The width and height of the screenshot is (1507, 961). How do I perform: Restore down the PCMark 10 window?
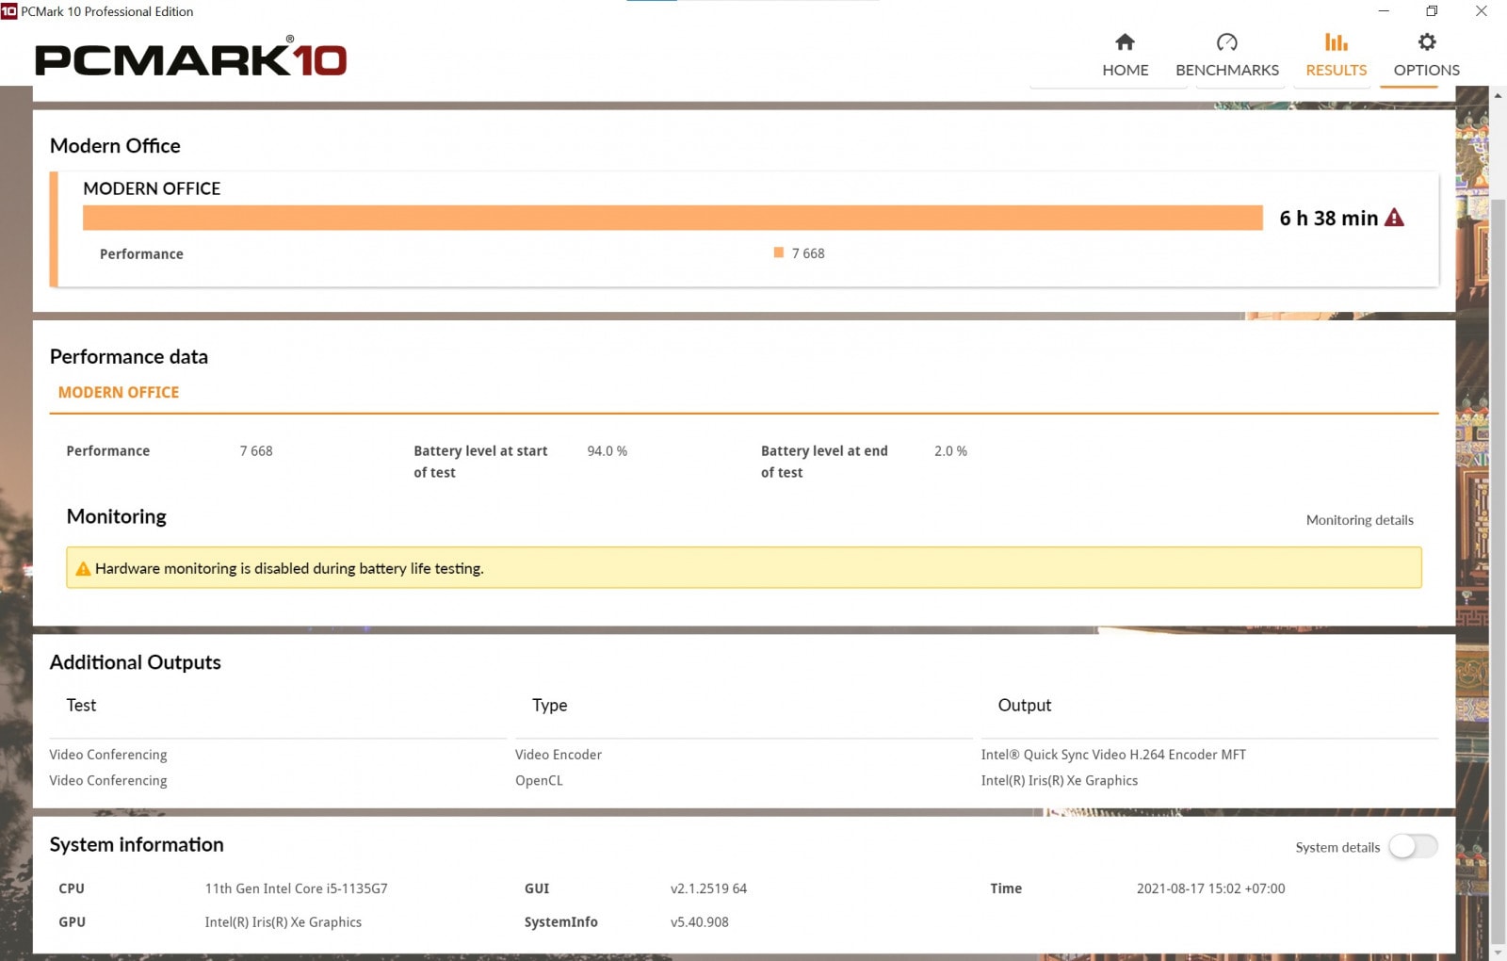[x=1432, y=11]
